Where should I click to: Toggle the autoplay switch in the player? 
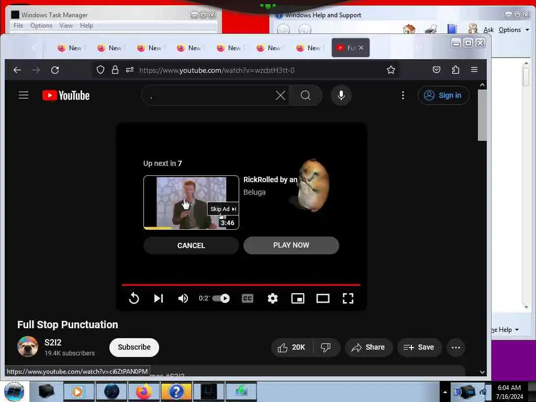click(x=221, y=298)
